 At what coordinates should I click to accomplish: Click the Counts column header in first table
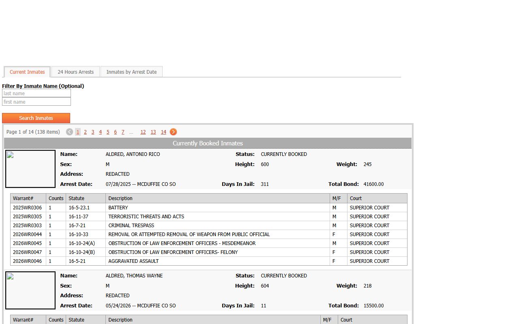tap(56, 198)
